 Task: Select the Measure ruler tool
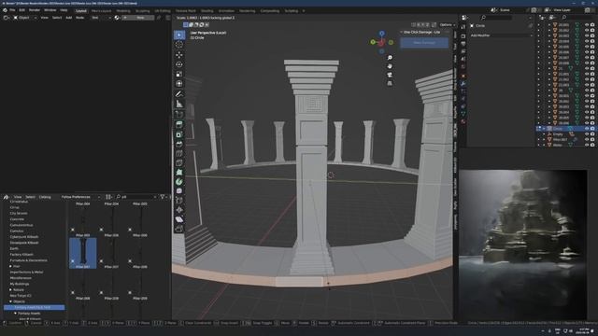coord(179,104)
